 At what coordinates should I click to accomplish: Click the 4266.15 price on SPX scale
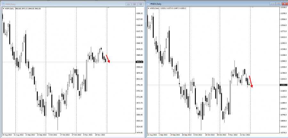click(x=140, y=13)
